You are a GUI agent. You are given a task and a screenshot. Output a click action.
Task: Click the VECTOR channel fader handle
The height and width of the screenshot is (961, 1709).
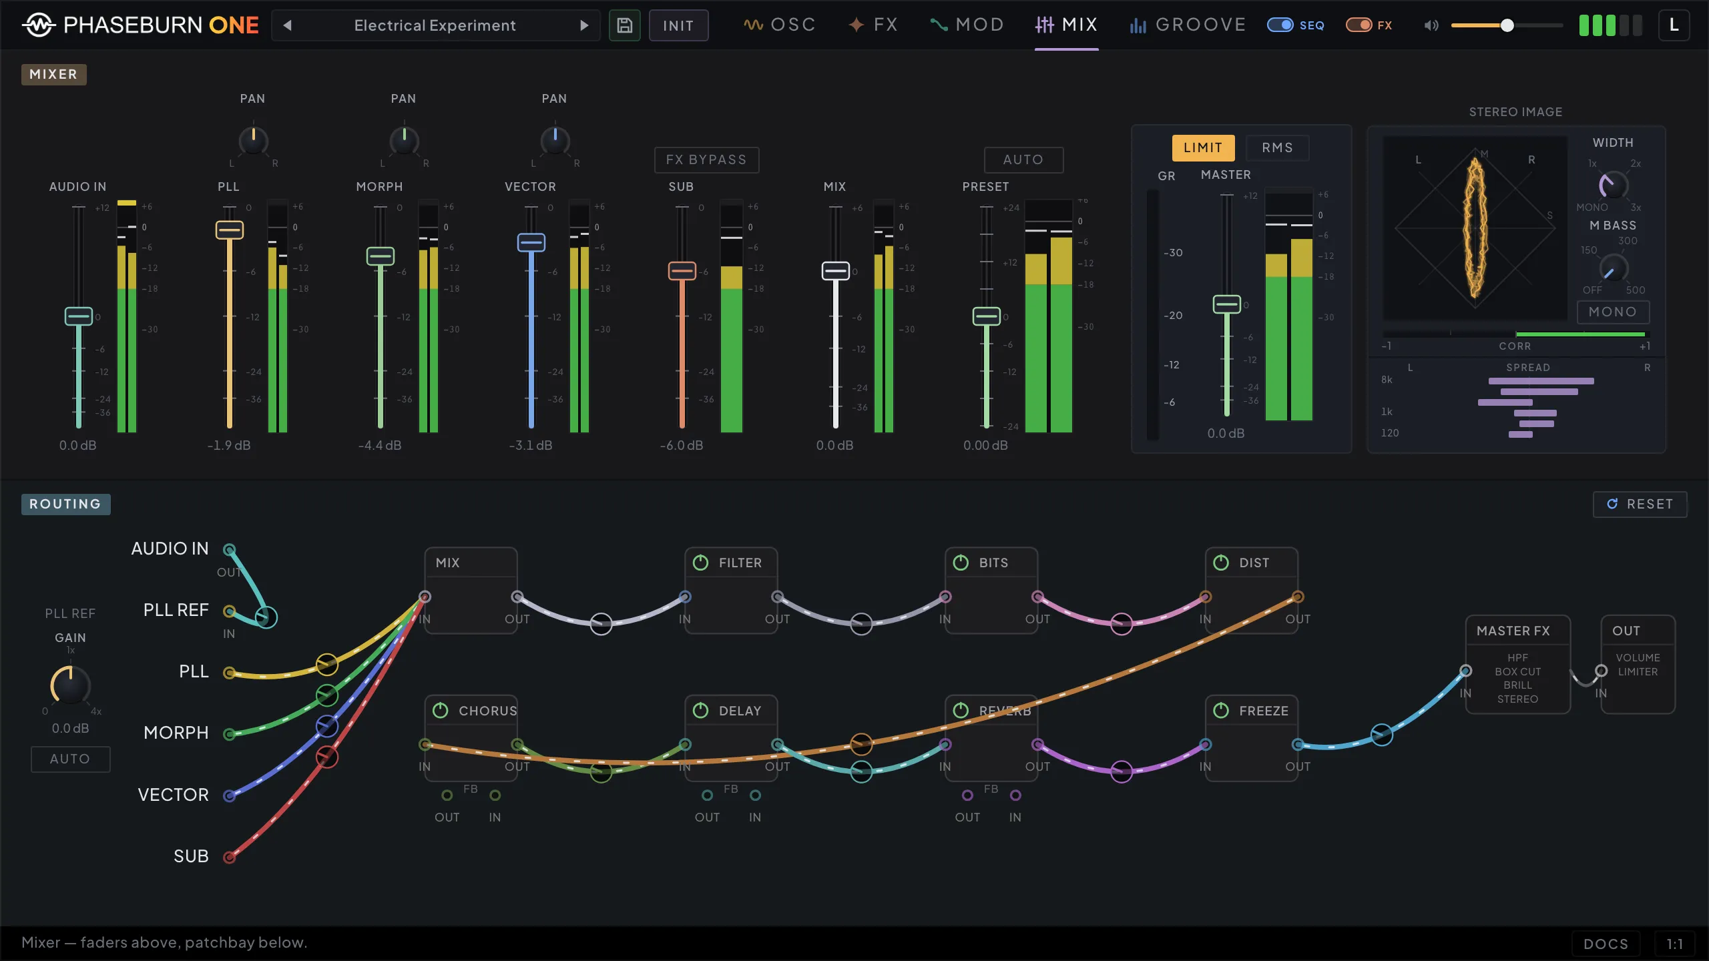[531, 242]
